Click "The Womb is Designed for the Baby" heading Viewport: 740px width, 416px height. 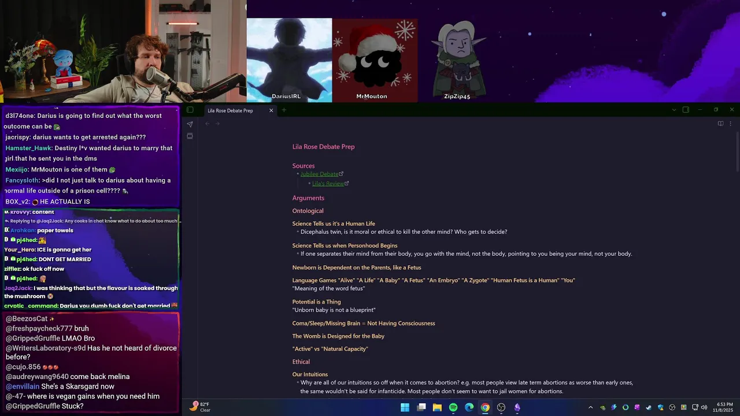(338, 336)
